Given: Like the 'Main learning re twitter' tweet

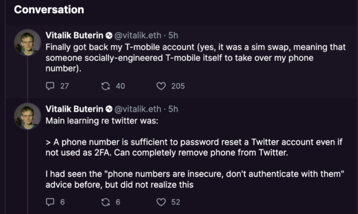Looking at the screenshot, I should point(161,202).
